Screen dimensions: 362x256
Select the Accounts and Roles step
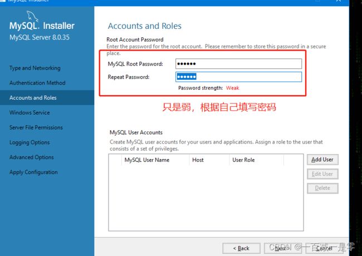tap(47, 97)
